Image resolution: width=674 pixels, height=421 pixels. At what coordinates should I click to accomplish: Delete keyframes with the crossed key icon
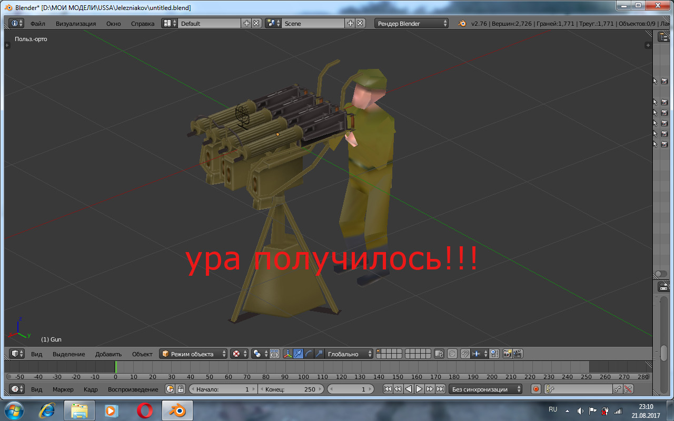pyautogui.click(x=628, y=389)
